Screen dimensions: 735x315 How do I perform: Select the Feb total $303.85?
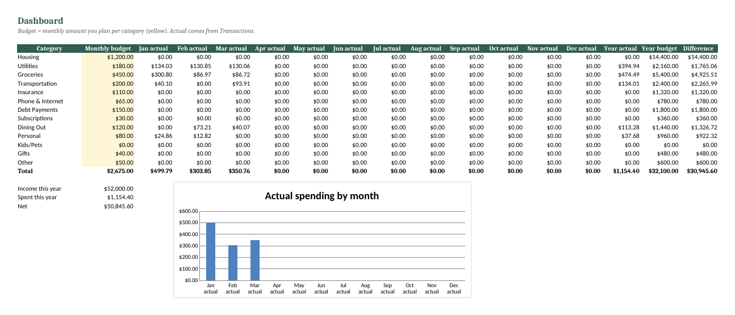click(x=200, y=171)
